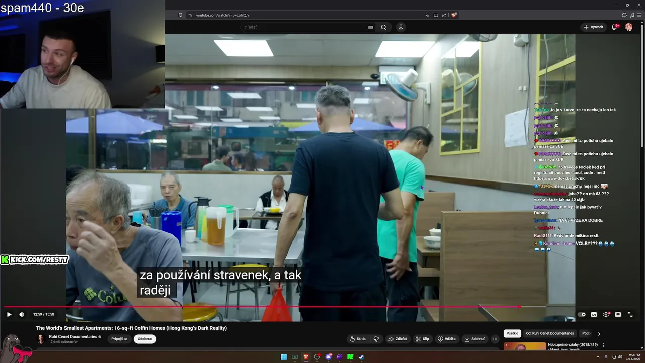Click the Zdieľať share button
Viewport: 645px width, 363px height.
pyautogui.click(x=398, y=339)
